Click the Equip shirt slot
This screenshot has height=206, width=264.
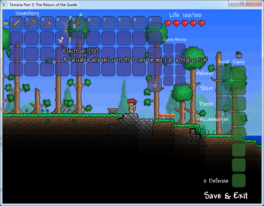click(239, 88)
